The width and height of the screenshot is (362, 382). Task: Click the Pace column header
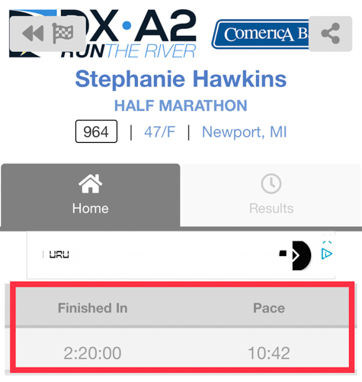269,308
